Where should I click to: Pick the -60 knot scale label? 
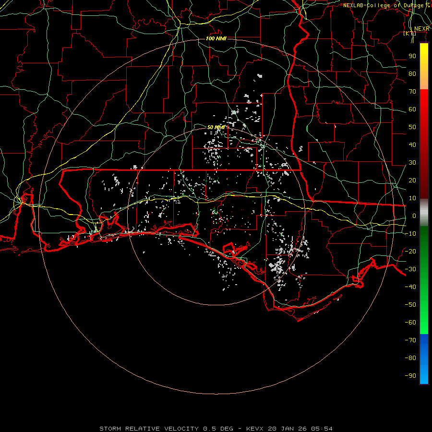410,323
